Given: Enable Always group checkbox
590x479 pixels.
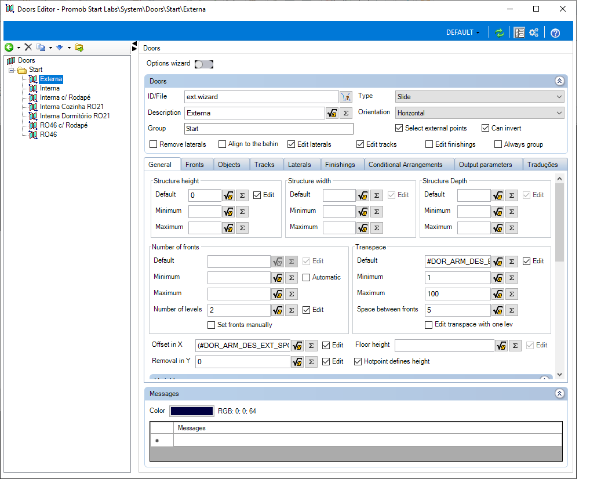Looking at the screenshot, I should (x=498, y=144).
